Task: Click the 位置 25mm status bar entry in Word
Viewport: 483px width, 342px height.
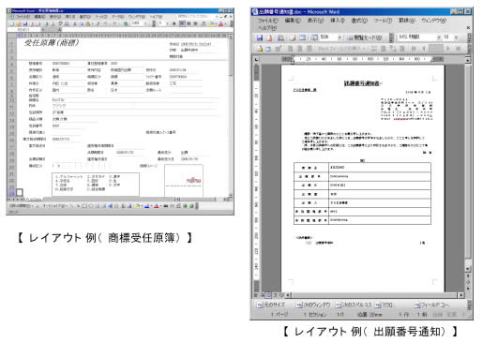Action: pyautogui.click(x=370, y=315)
